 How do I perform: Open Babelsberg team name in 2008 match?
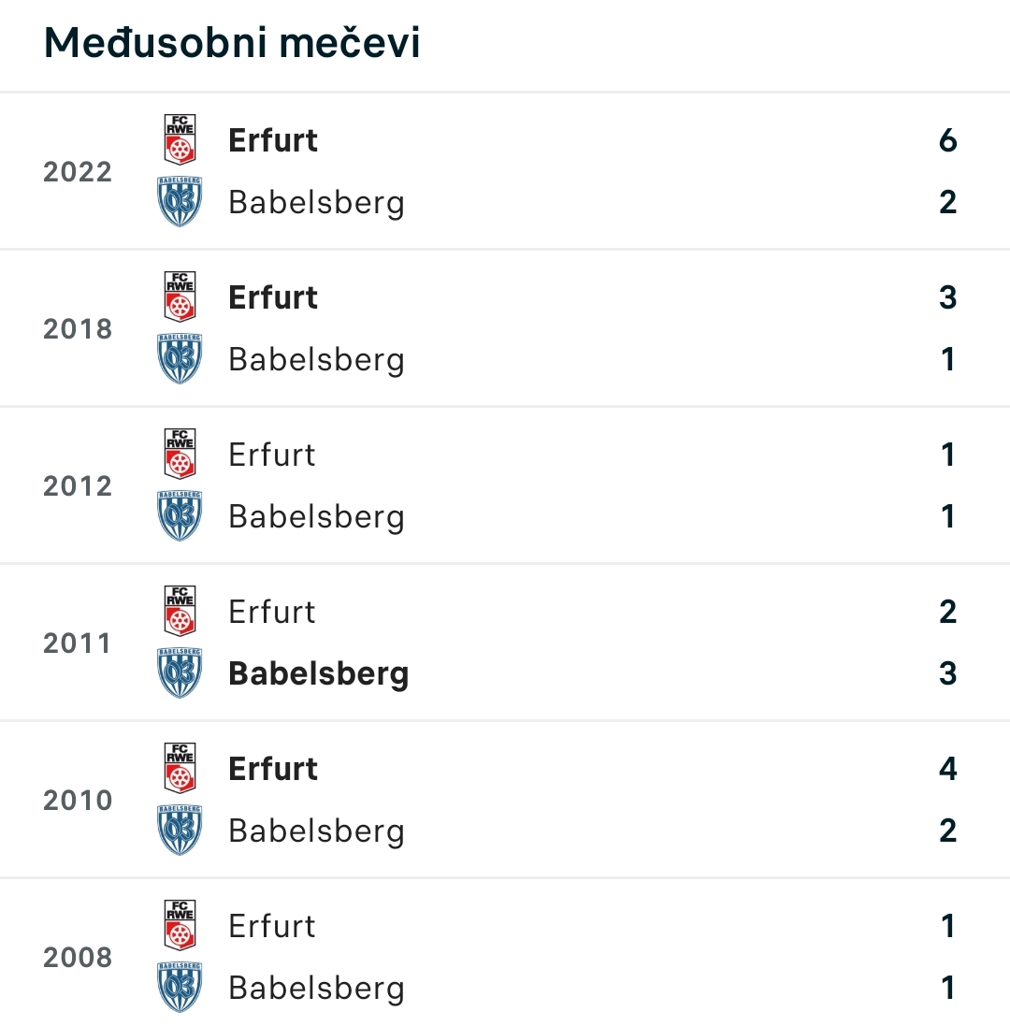coord(317,988)
